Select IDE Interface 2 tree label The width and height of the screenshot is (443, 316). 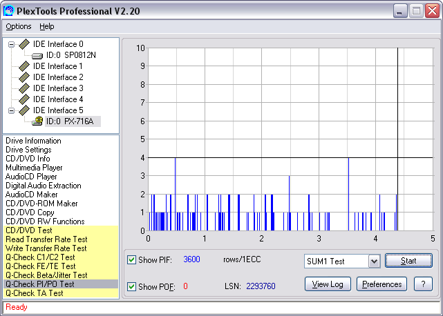click(58, 77)
